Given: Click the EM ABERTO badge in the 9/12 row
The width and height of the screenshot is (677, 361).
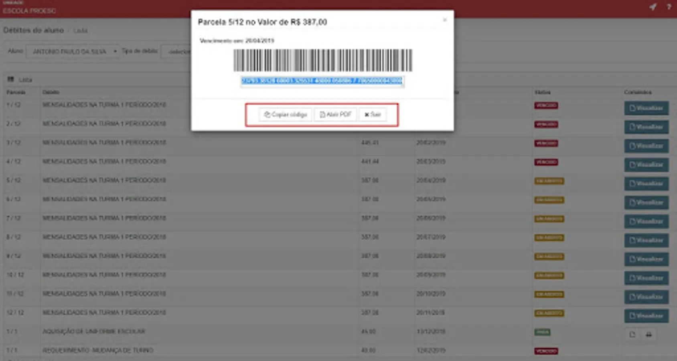Looking at the screenshot, I should [x=549, y=256].
